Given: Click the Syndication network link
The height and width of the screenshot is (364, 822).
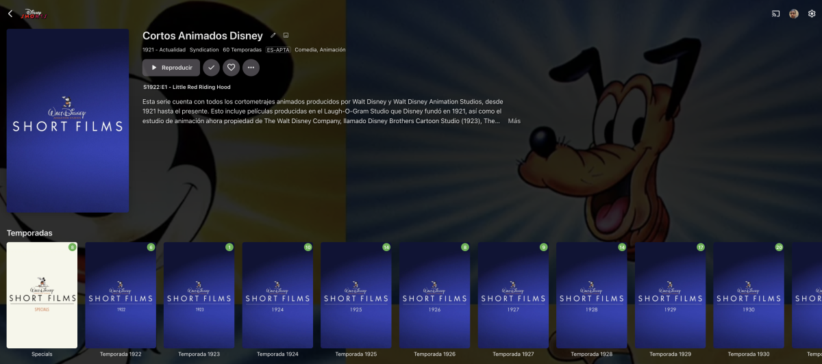Looking at the screenshot, I should (204, 50).
